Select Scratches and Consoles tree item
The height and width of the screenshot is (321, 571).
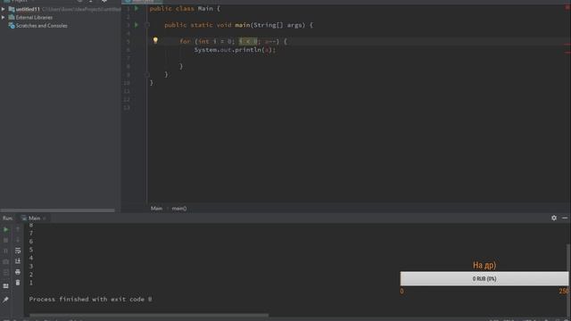point(42,26)
